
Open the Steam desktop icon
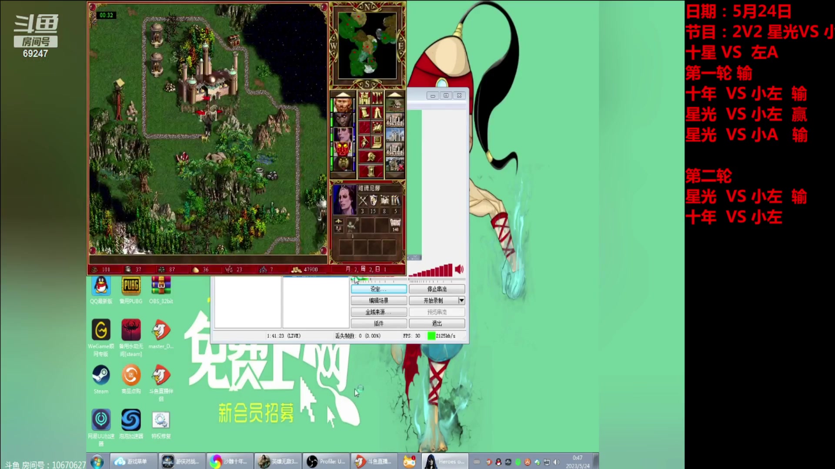(x=101, y=379)
